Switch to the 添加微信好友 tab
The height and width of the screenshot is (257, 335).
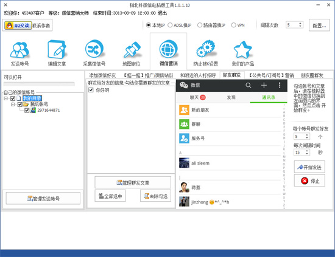click(102, 75)
